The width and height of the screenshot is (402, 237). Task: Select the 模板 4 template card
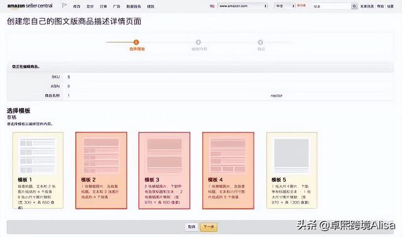click(x=228, y=171)
